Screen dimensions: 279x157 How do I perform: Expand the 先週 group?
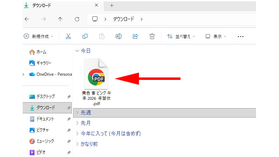(x=77, y=112)
